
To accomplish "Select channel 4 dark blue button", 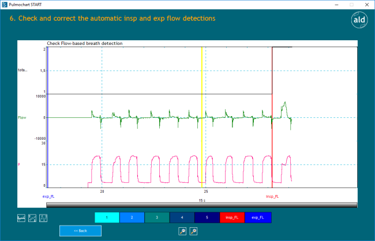I will pos(182,217).
